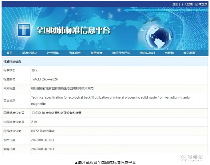Viewport: 210px width, 165px height.
Task: Select the 发布日期 row label
Action: pos(9,140)
